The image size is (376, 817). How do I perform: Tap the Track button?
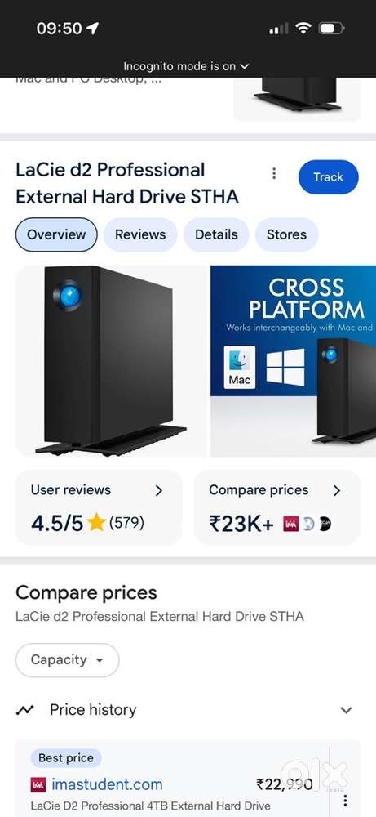[x=328, y=177]
